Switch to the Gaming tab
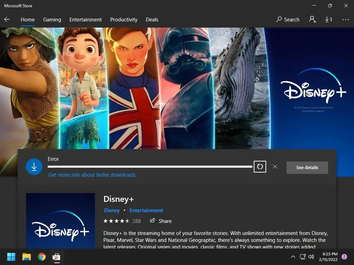The image size is (354, 265). click(x=52, y=20)
